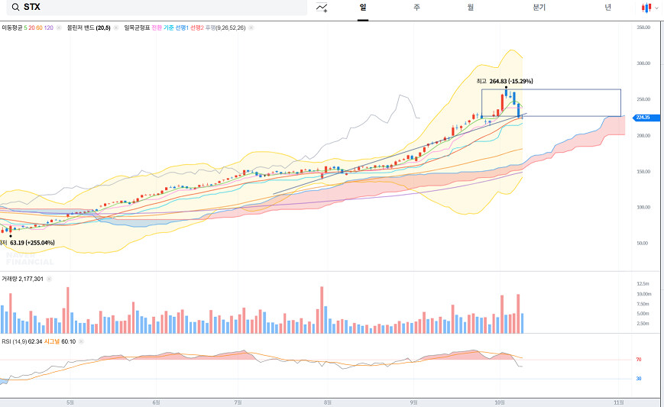Click the 10.00m volume axis label
This screenshot has width=664, height=407.
pos(643,294)
